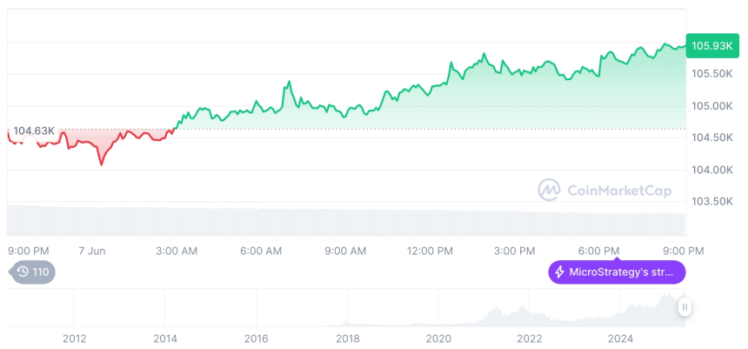The height and width of the screenshot is (349, 748).
Task: Select the 2020 mark on the overview timeline
Action: (x=438, y=339)
